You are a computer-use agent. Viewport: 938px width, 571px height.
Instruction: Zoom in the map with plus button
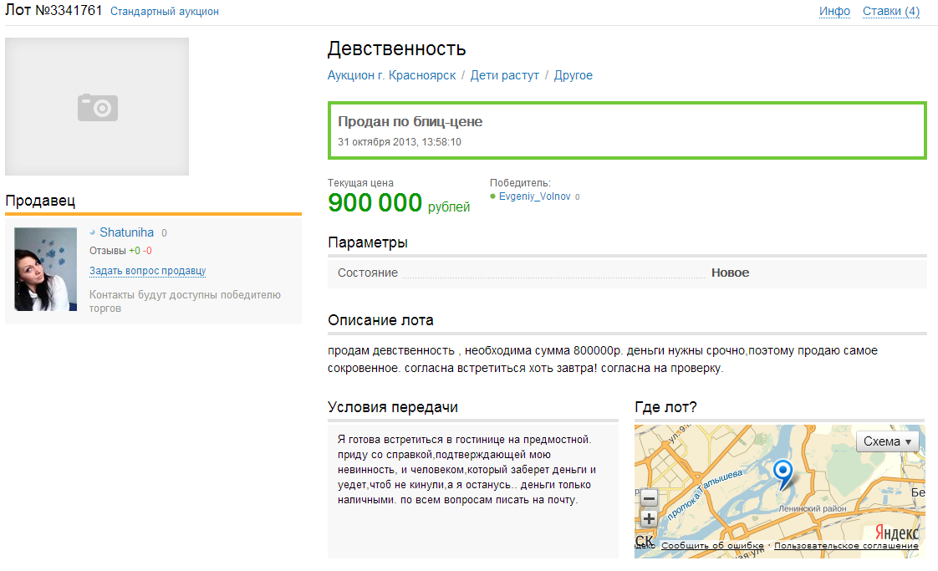(x=649, y=519)
